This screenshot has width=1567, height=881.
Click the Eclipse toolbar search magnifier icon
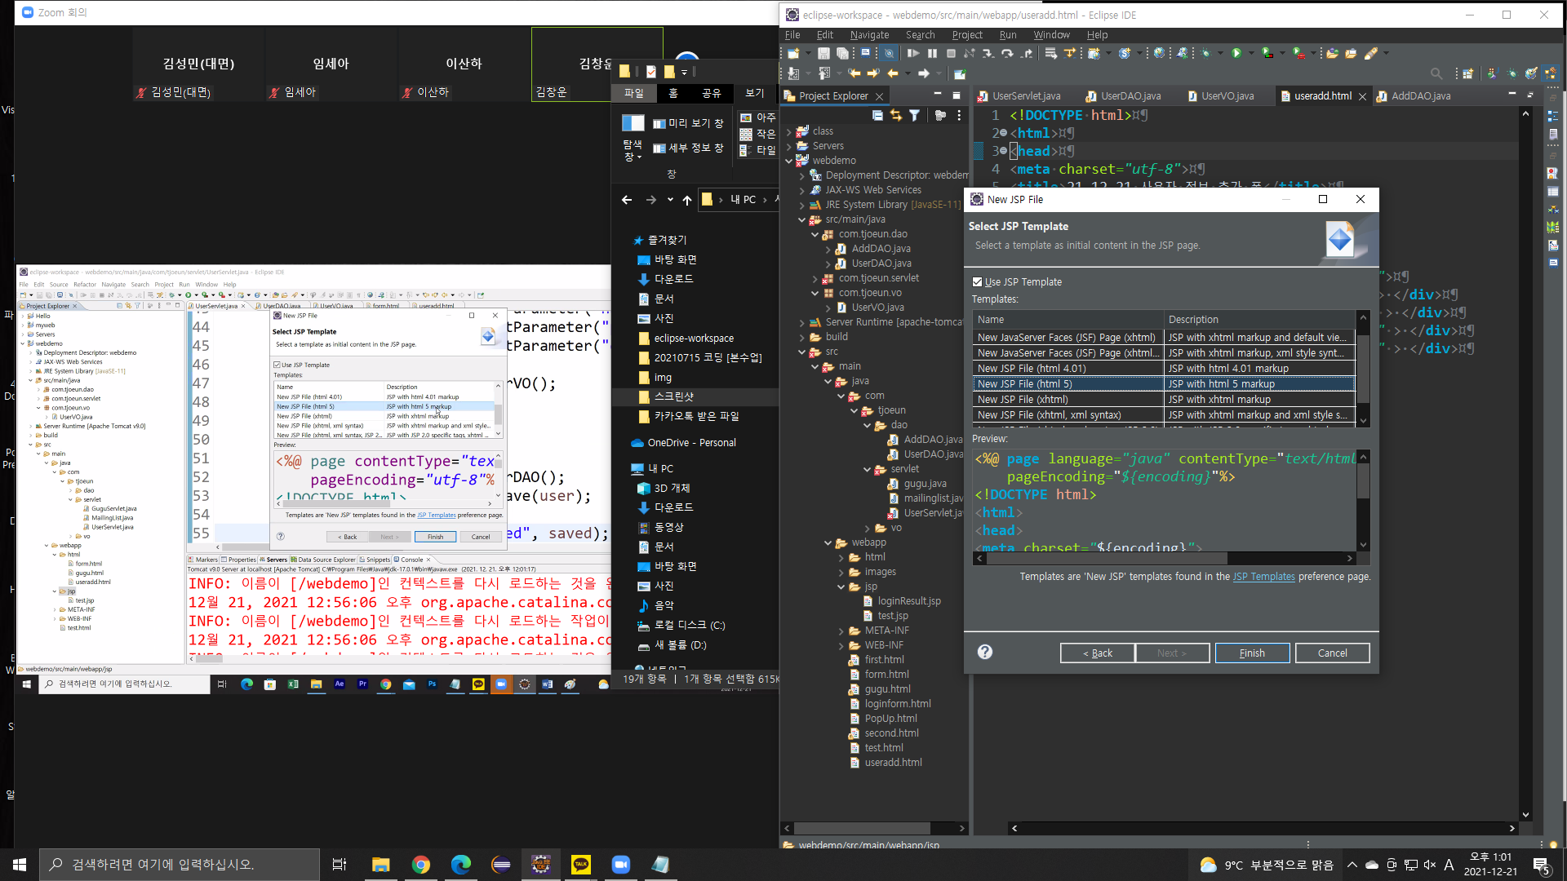click(1436, 74)
